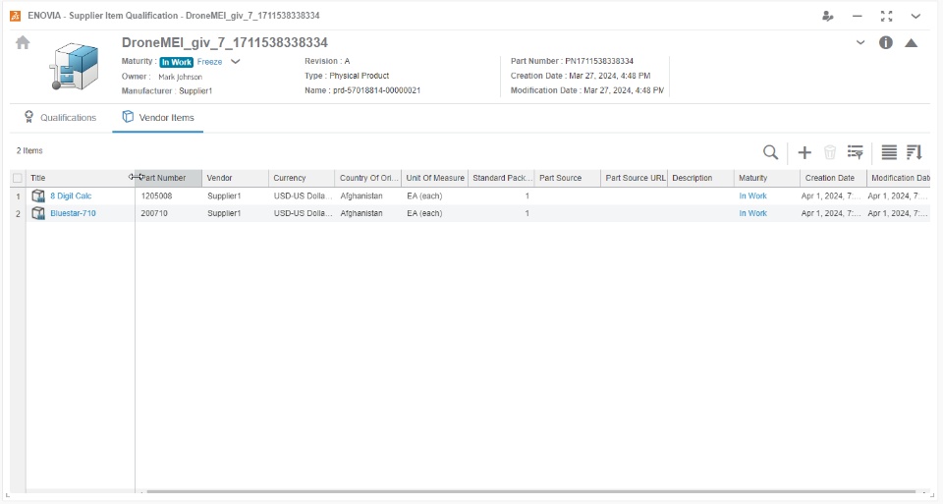943x504 pixels.
Task: Sort by the Part Number column header
Action: pyautogui.click(x=168, y=178)
